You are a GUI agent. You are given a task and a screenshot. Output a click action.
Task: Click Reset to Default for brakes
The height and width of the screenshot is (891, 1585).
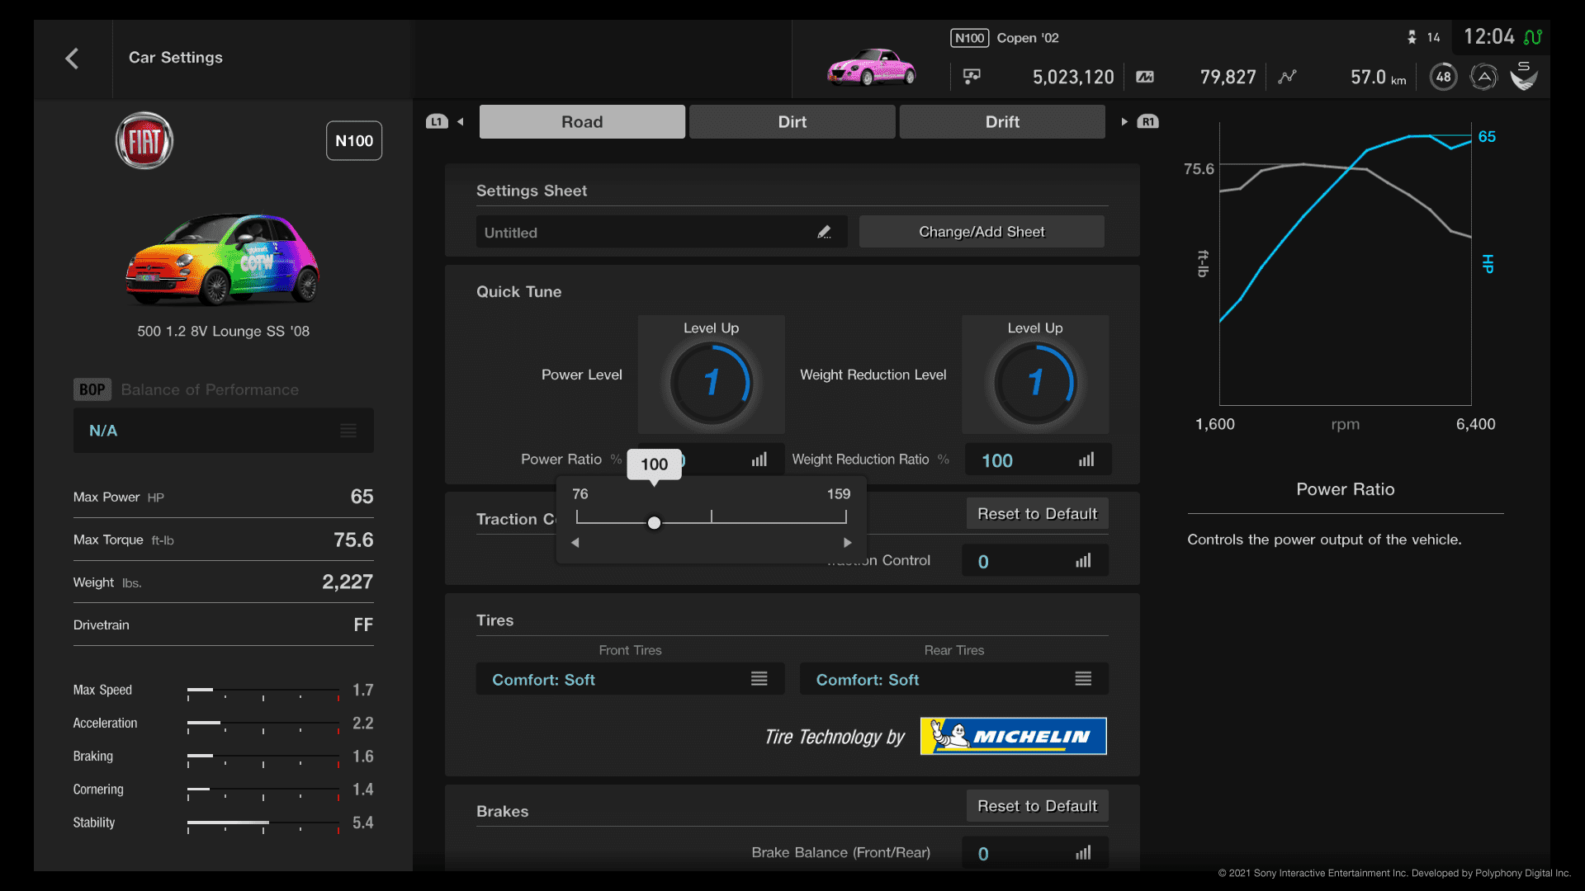point(1036,805)
